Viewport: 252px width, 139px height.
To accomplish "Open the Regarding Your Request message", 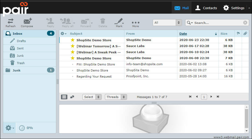I will tap(94, 76).
